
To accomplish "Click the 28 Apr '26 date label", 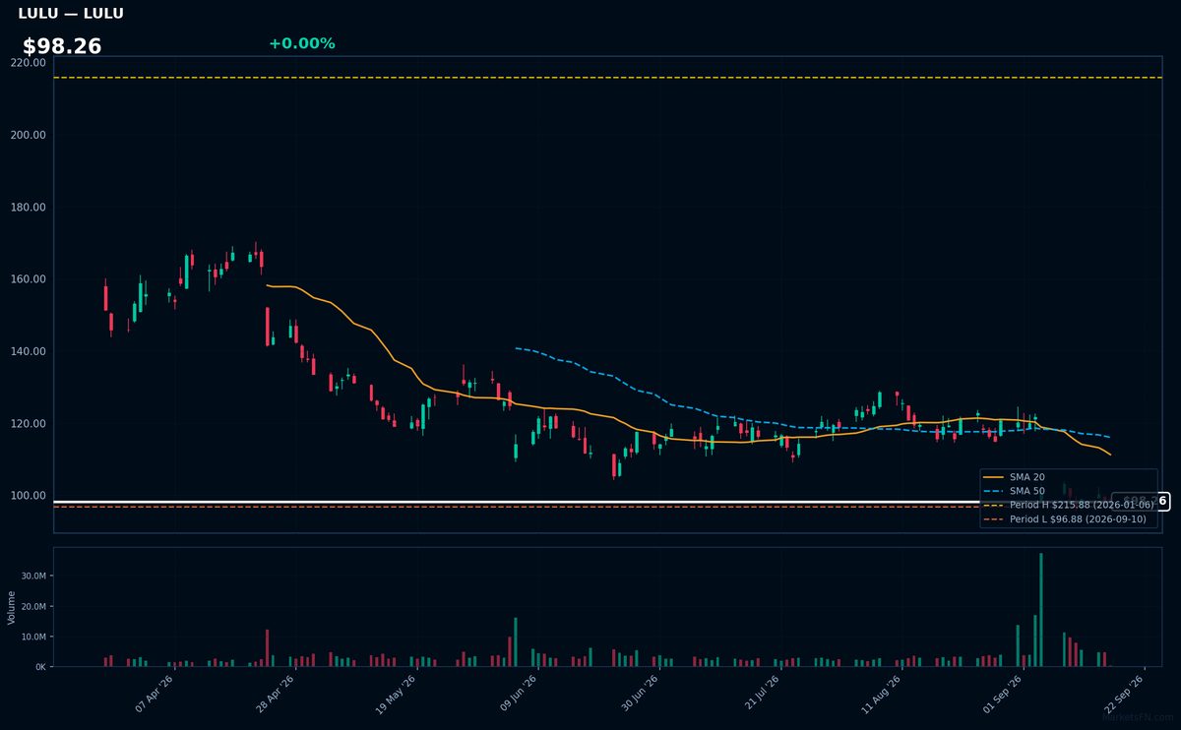I will pos(276,694).
